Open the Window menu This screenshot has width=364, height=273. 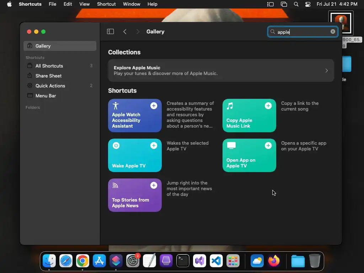coord(132,4)
